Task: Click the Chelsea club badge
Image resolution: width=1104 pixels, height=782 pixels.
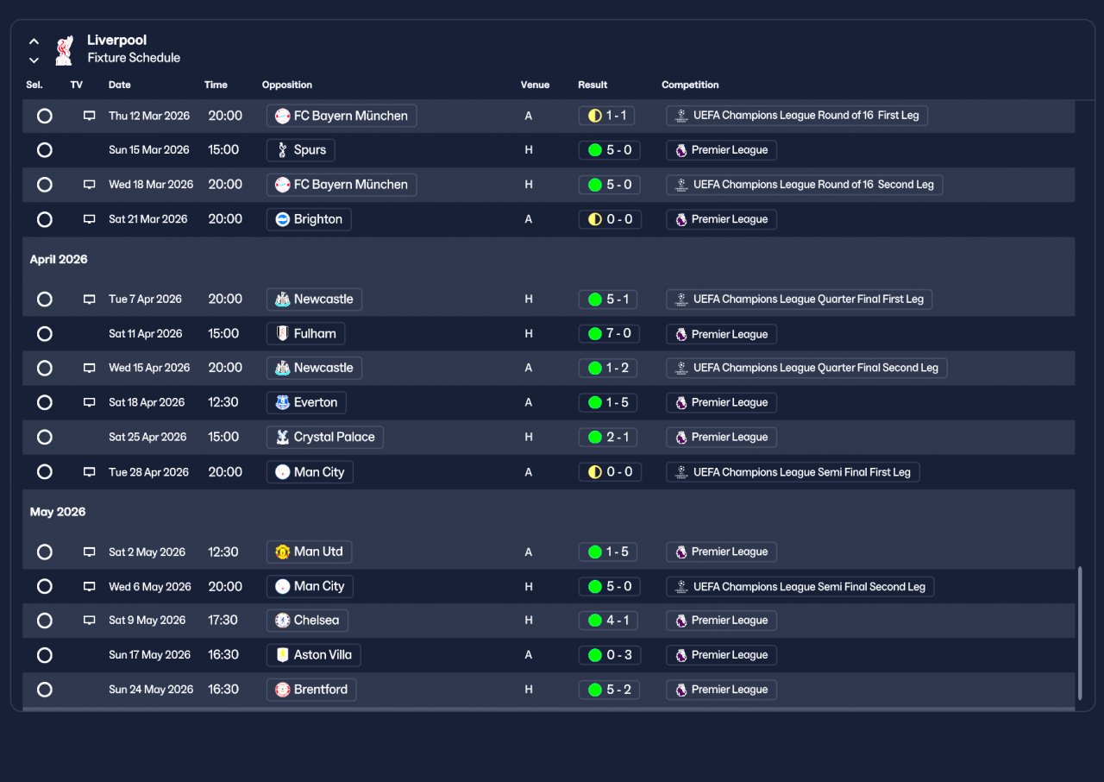Action: [282, 621]
